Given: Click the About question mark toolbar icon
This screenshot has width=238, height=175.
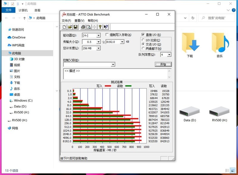Looking at the screenshot, I should click(x=100, y=27).
